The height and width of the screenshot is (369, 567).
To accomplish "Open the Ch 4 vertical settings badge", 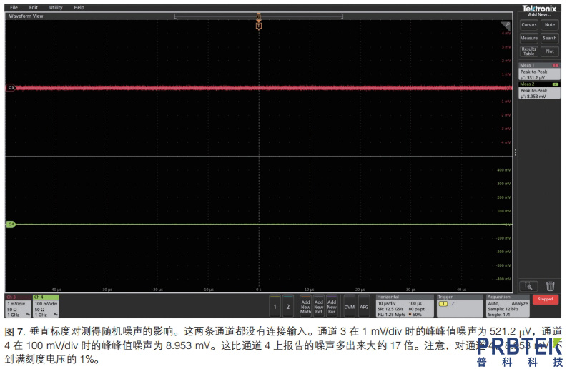I will coord(46,305).
